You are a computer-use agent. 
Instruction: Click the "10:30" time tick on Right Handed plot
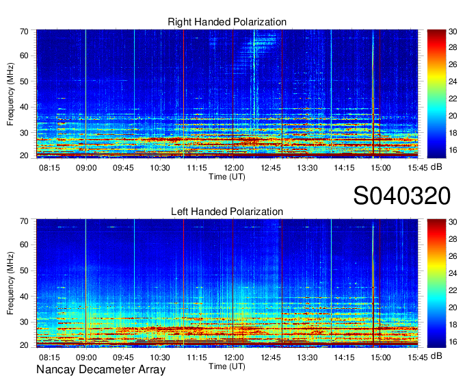point(160,168)
